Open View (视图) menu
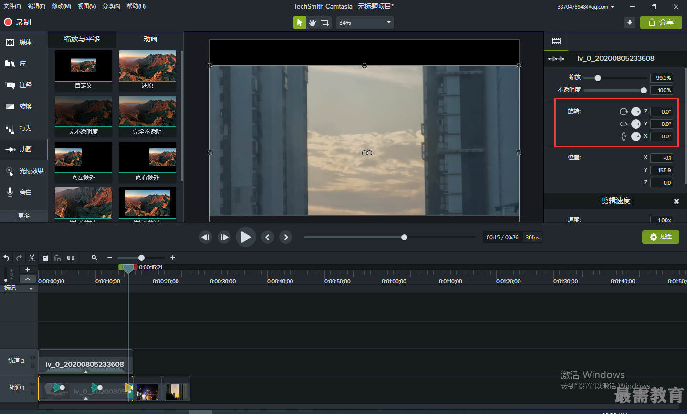Image resolution: width=687 pixels, height=414 pixels. [x=87, y=6]
